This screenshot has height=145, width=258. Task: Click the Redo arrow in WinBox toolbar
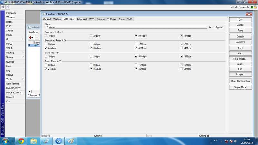tap(8, 7)
